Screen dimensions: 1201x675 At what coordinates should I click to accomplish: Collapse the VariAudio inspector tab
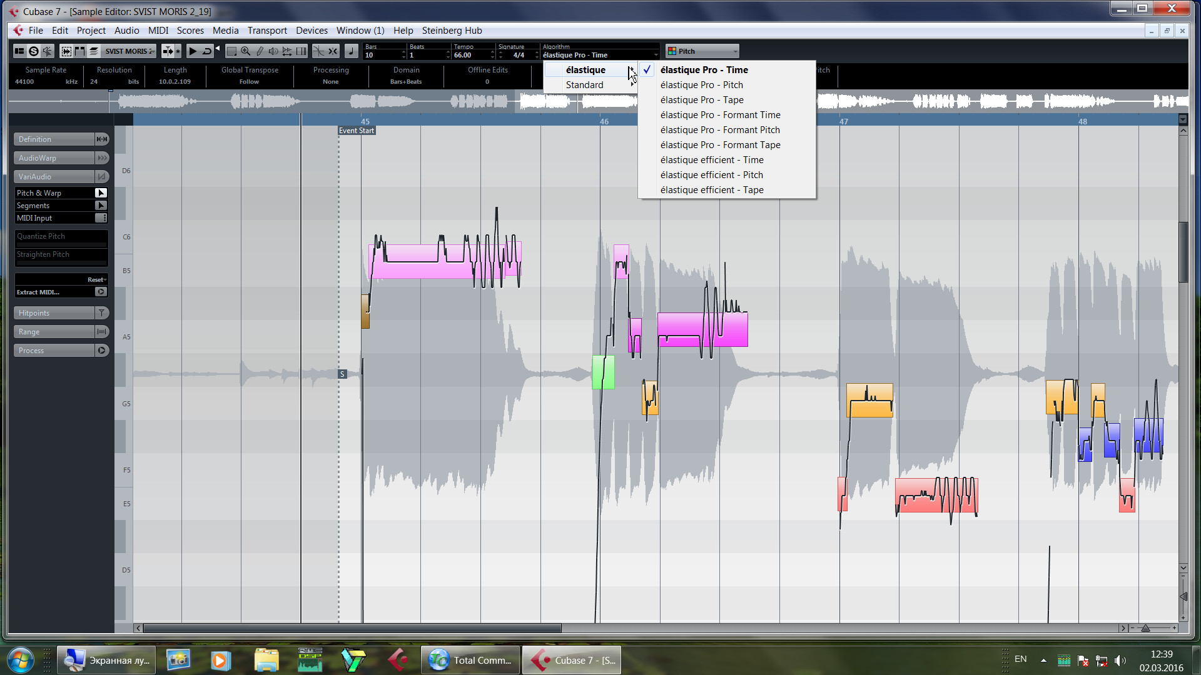pyautogui.click(x=61, y=177)
